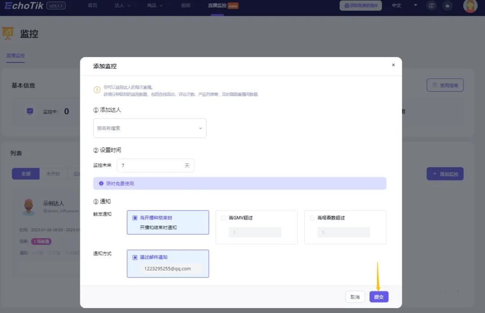Open 直播监控 in the navigation bar
Viewport: 485px width, 313px height.
pos(217,5)
